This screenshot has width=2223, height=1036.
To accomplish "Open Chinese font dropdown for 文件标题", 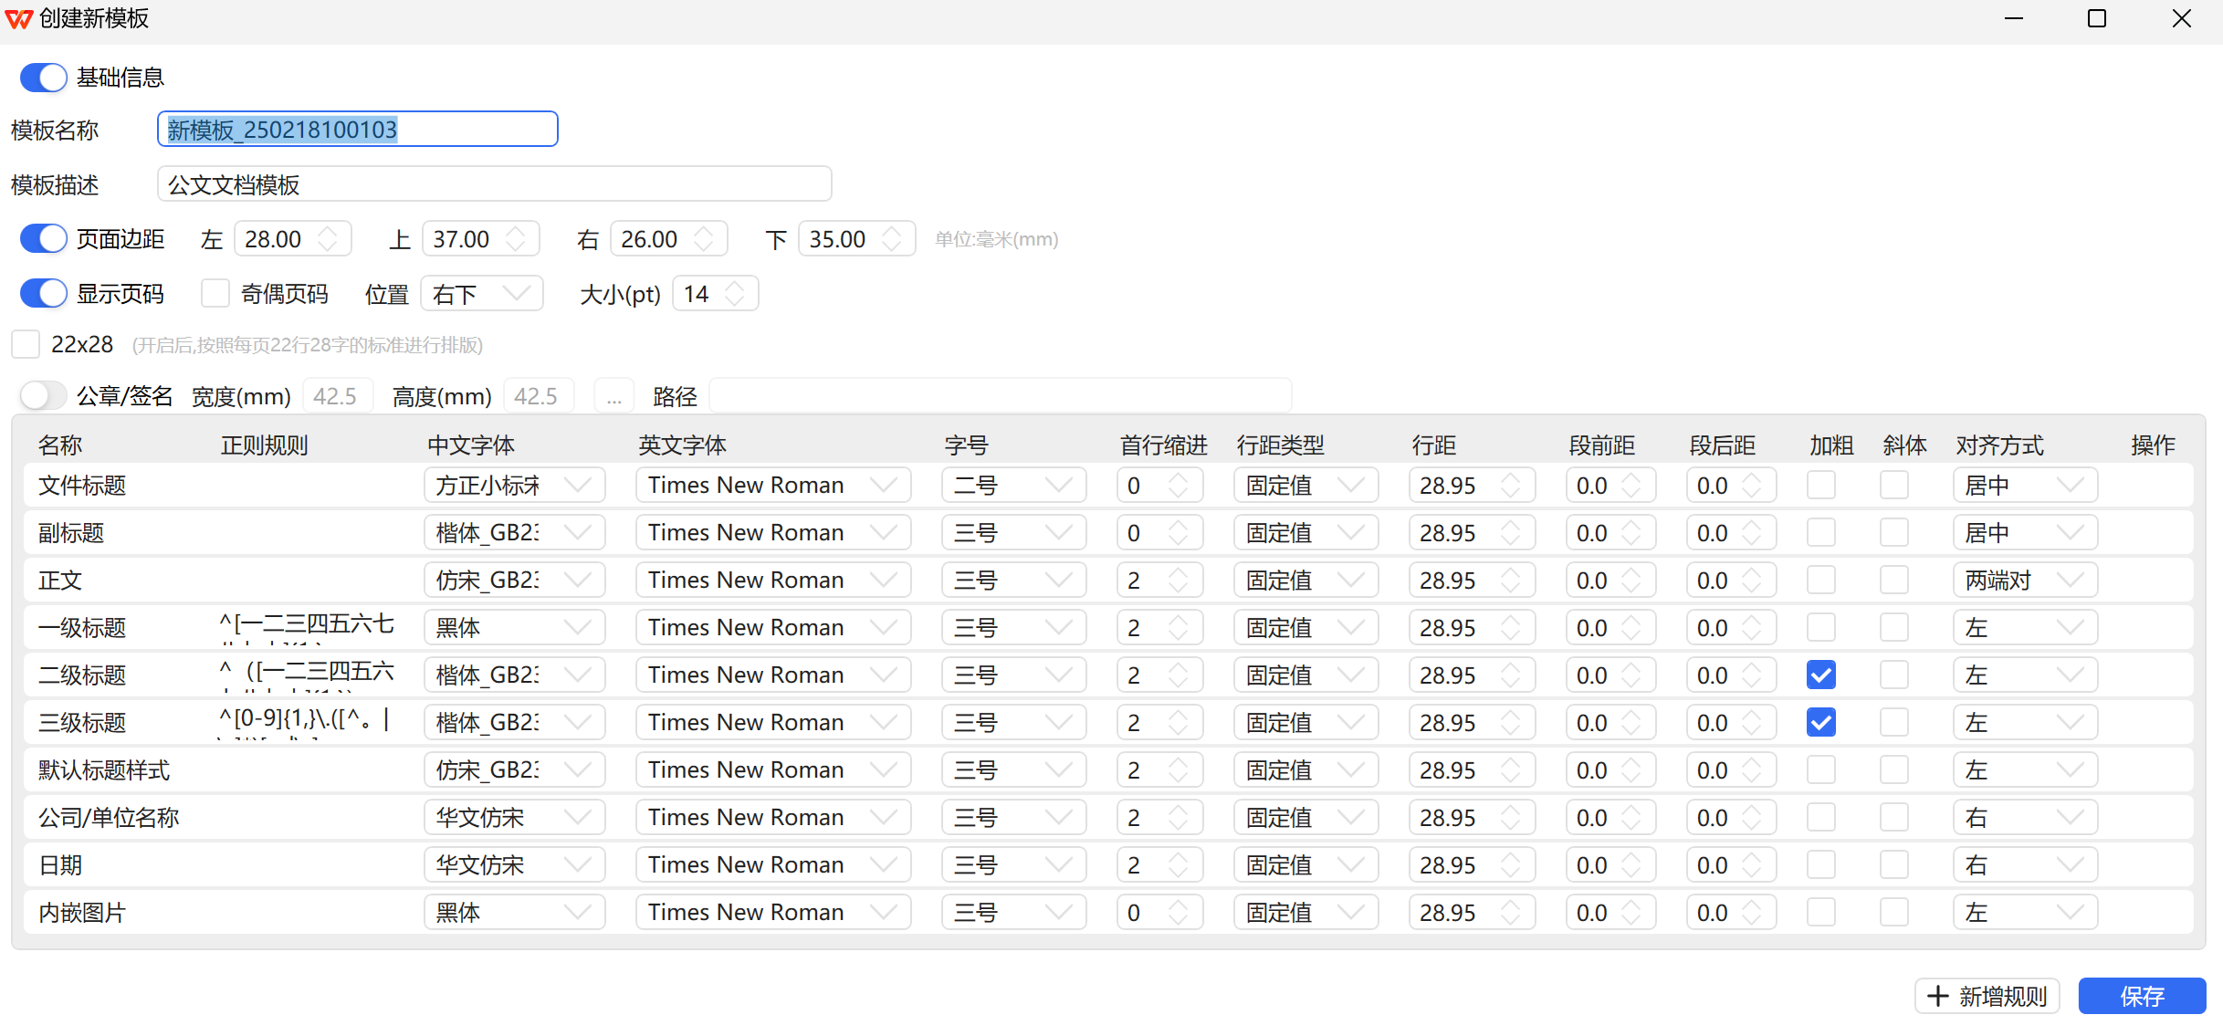I will pos(514,486).
